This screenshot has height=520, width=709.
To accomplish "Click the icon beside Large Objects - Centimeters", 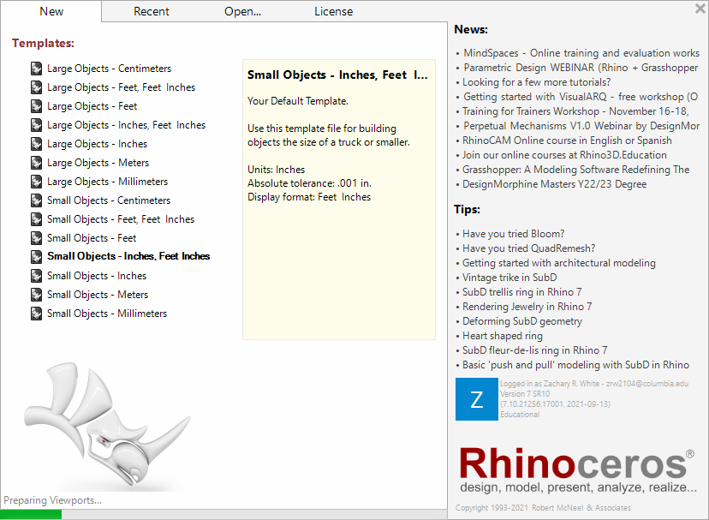I will 36,69.
